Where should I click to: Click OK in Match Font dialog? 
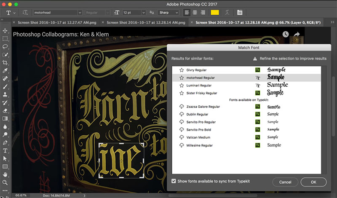[x=313, y=182]
